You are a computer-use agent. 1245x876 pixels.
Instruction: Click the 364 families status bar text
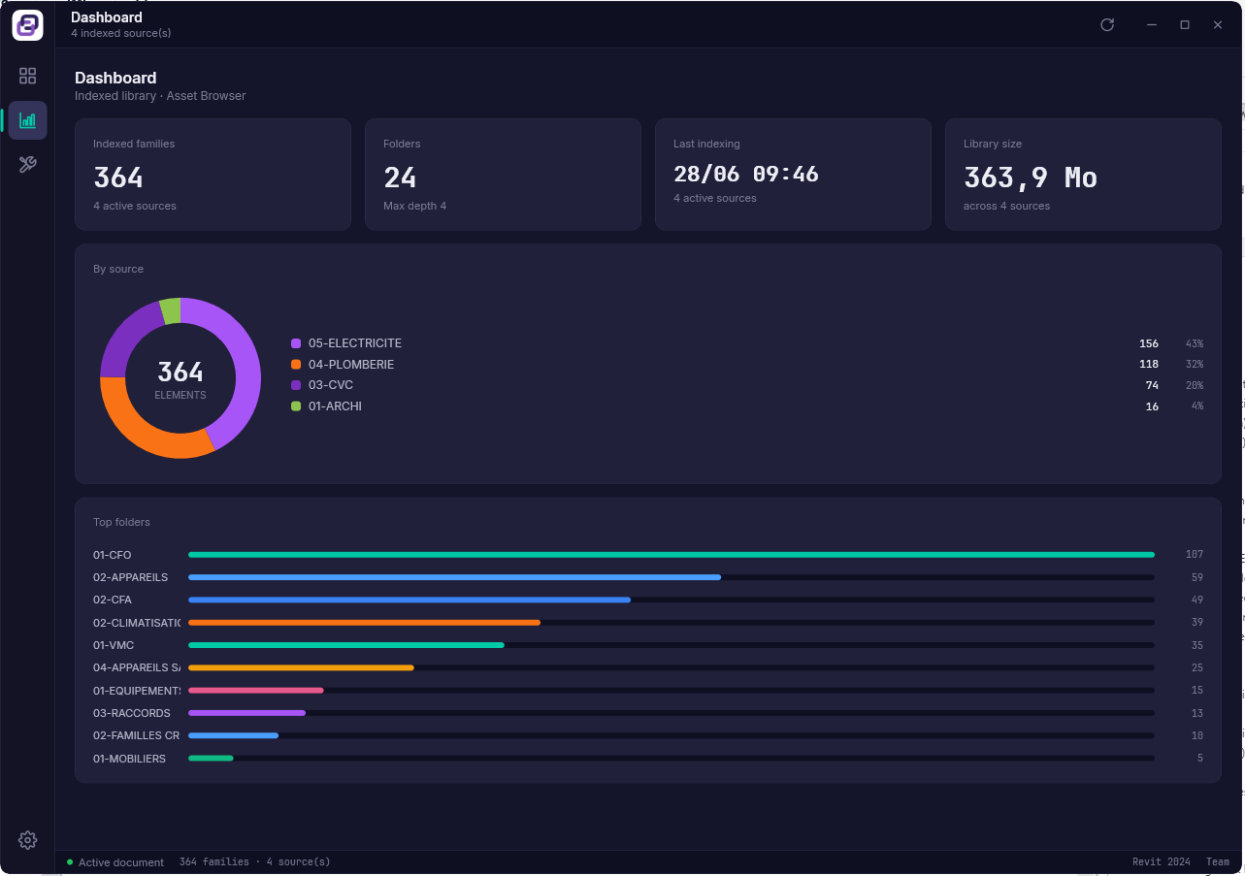pos(255,862)
